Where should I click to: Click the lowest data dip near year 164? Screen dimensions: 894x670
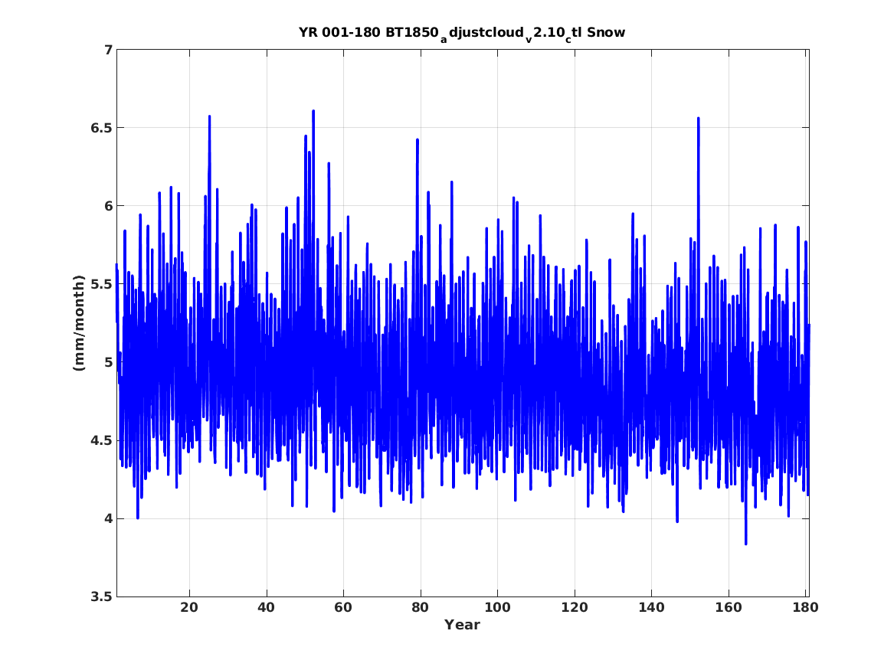(x=745, y=544)
